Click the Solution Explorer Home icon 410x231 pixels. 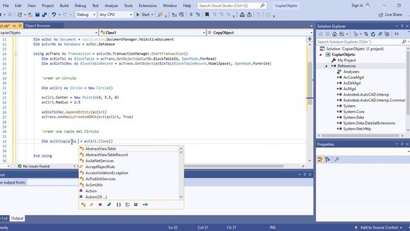334,34
